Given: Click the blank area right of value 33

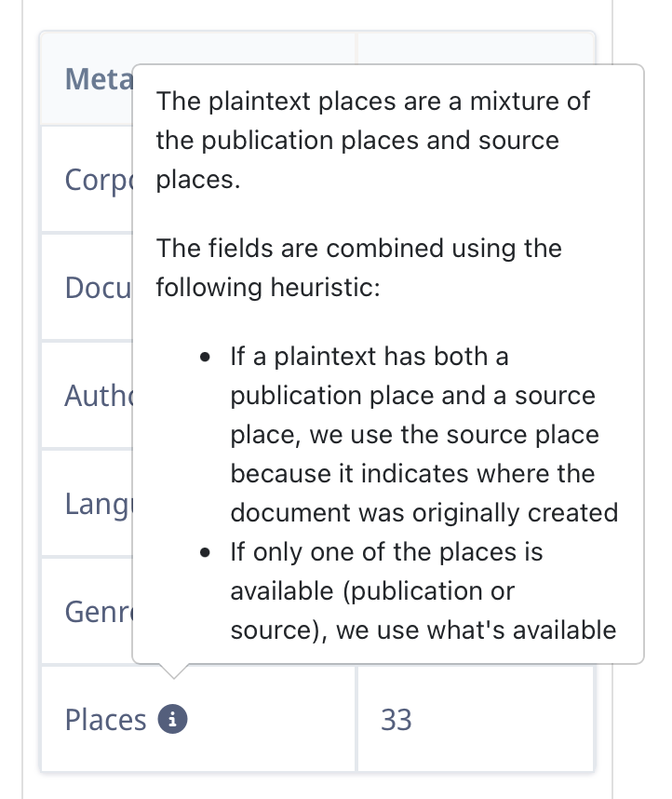Looking at the screenshot, I should click(502, 720).
